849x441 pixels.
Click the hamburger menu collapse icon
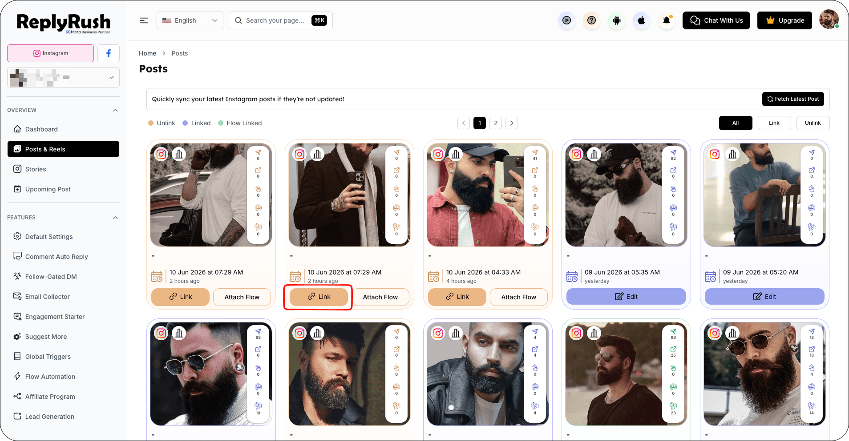(x=144, y=20)
